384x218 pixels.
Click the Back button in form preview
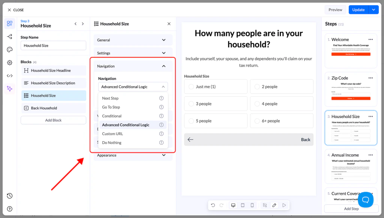pyautogui.click(x=249, y=139)
